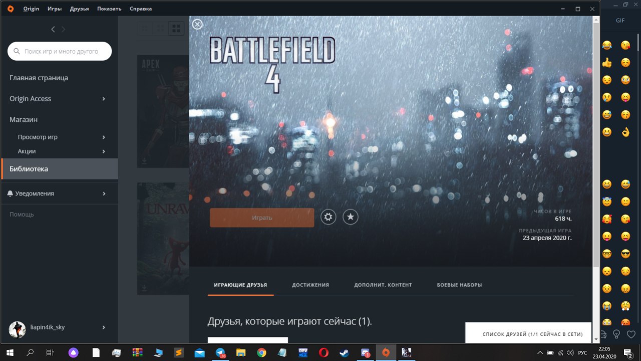Click the notifications bell icon

(x=10, y=193)
